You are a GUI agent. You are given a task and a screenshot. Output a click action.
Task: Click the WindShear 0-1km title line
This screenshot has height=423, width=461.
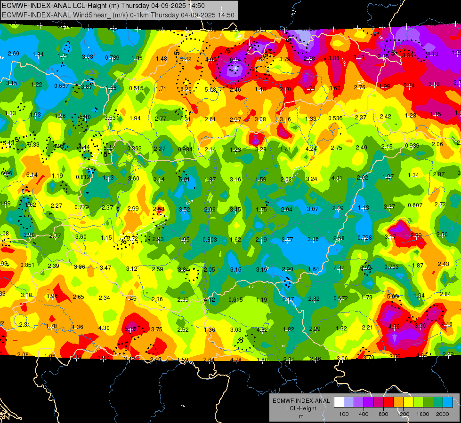pos(118,15)
